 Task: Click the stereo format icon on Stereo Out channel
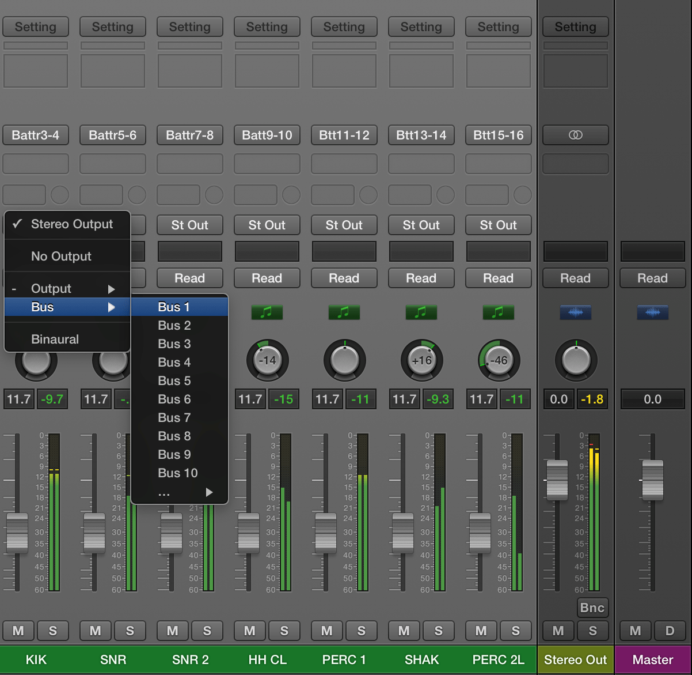coord(575,135)
